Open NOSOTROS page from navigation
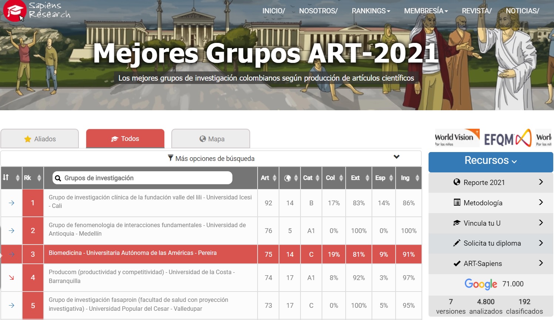 [318, 11]
